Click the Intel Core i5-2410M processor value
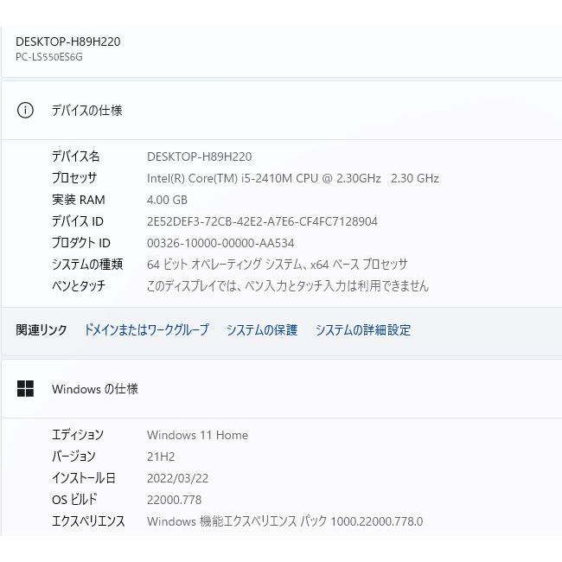562x562 pixels. pos(292,178)
